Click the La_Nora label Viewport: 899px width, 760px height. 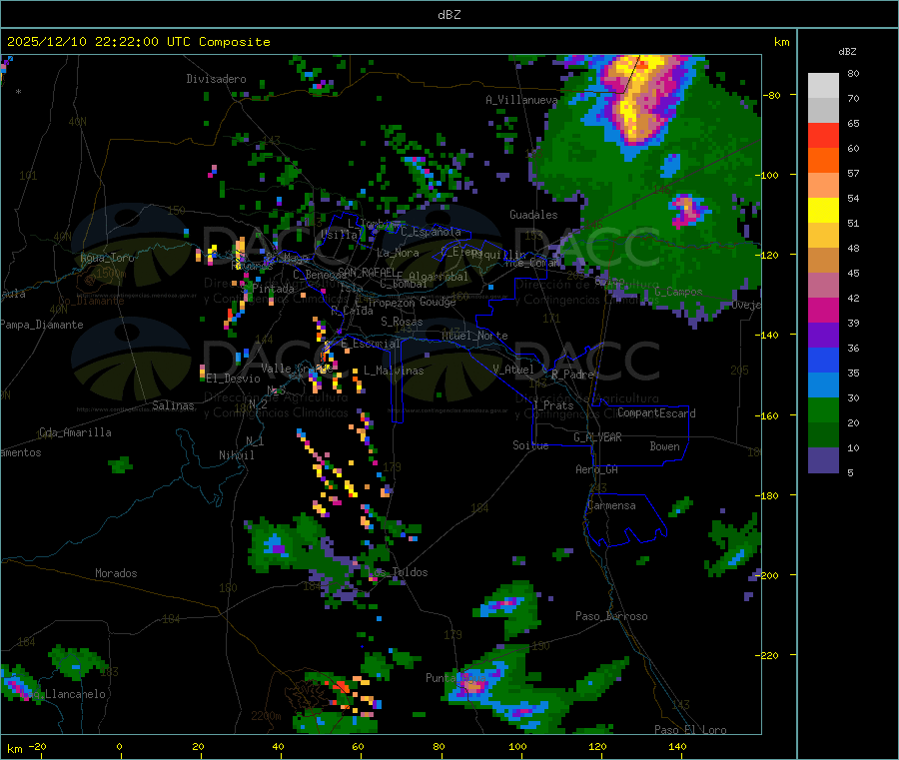coord(398,253)
